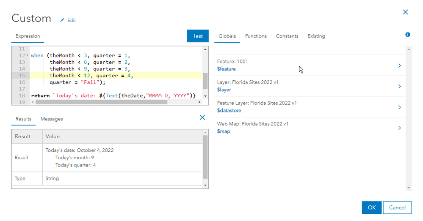Close the Results panel with X
Image resolution: width=423 pixels, height=221 pixels.
click(x=202, y=117)
